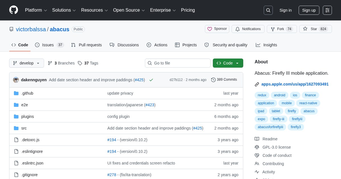
Task: Star the abacus repository
Action: pos(315,29)
